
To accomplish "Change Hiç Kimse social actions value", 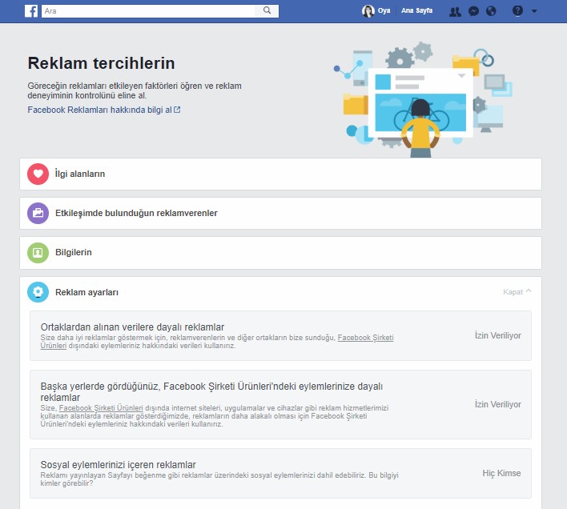I will [501, 473].
